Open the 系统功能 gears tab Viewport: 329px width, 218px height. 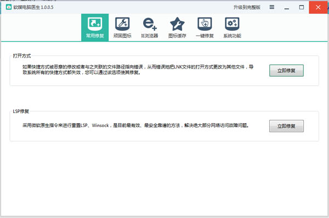click(232, 27)
